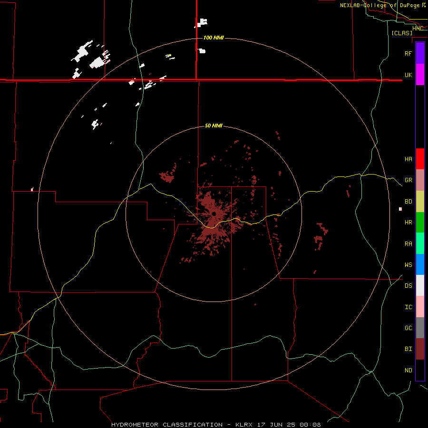The height and width of the screenshot is (428, 428).
Task: Click the ND black legend swatch
Action: [x=420, y=370]
